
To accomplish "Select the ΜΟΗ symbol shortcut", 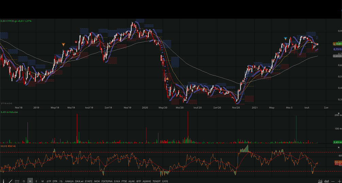I will tap(97, 181).
